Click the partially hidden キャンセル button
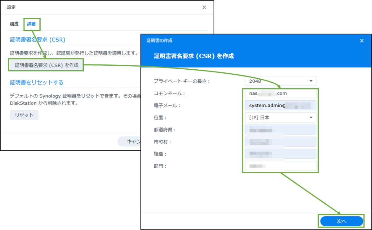The width and height of the screenshot is (372, 230). [129, 141]
